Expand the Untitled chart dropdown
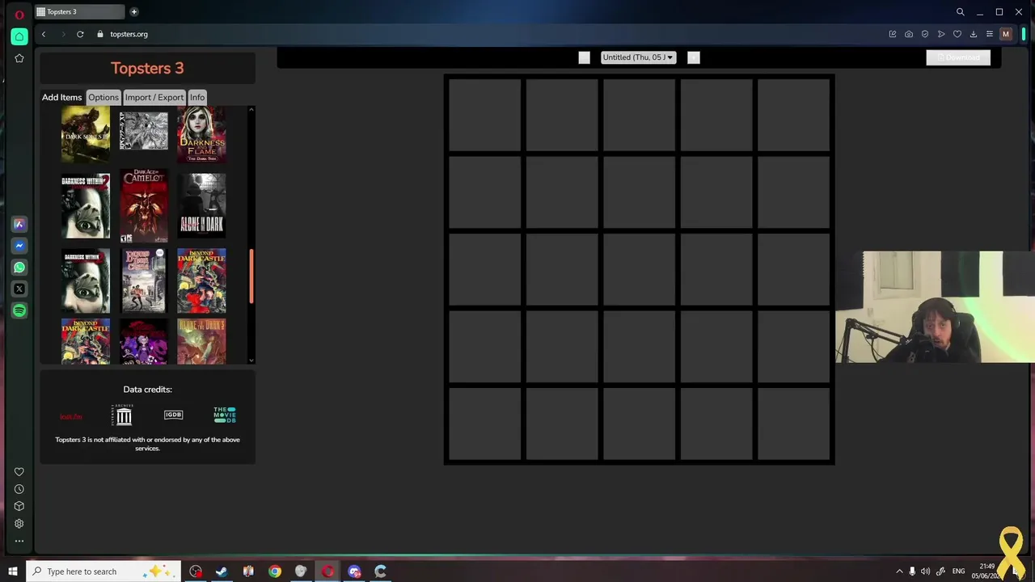This screenshot has width=1035, height=582. coord(638,57)
